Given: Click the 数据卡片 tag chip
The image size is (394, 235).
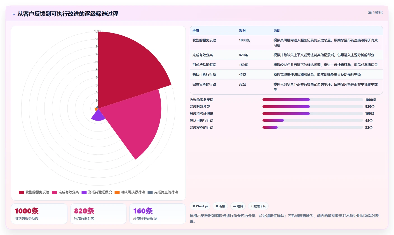Looking at the screenshot, I should tap(258, 206).
